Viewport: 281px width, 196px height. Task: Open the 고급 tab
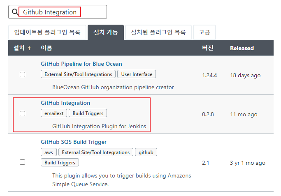click(x=204, y=32)
